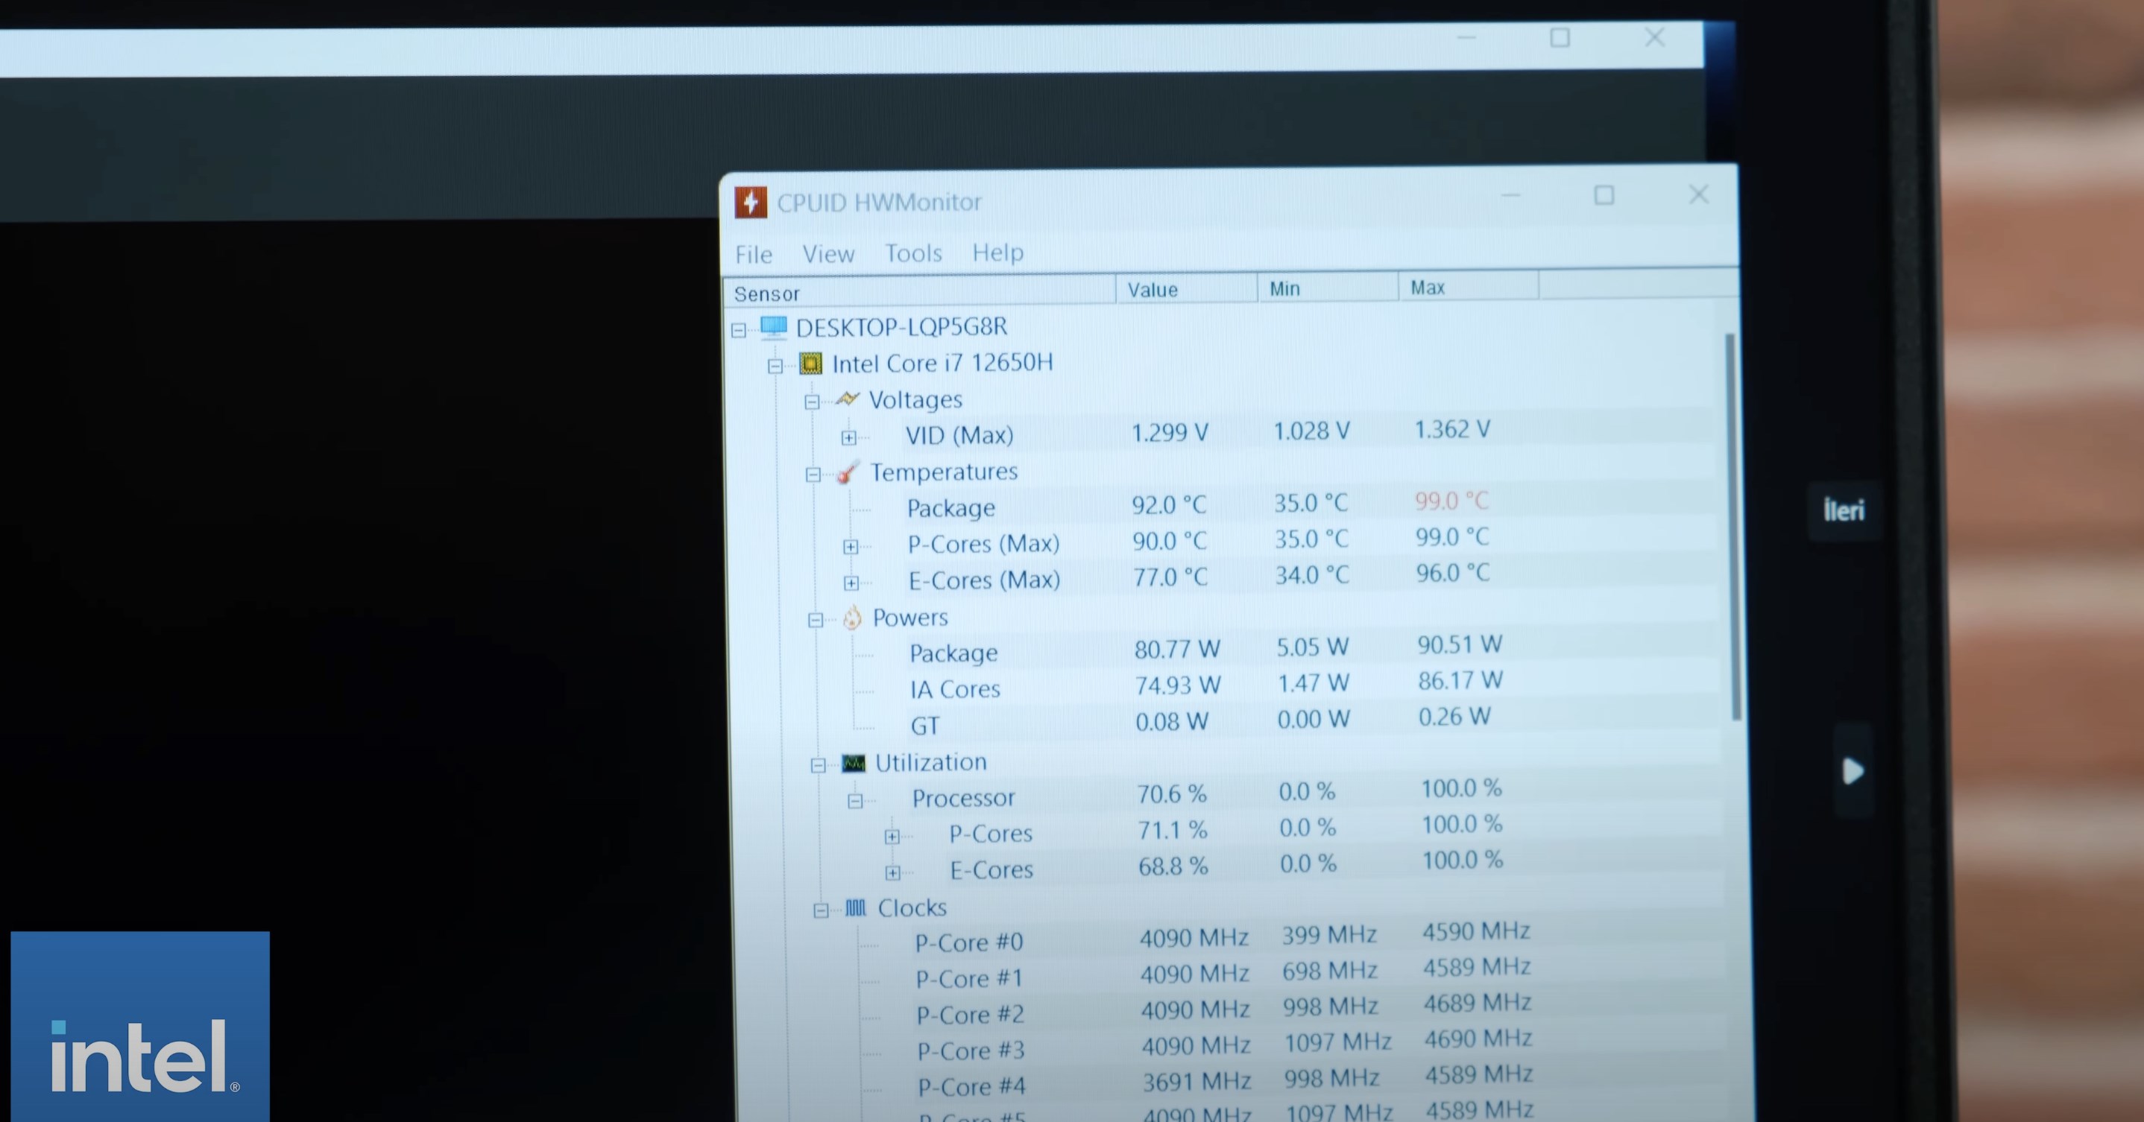Click the Max column header
The width and height of the screenshot is (2144, 1122).
[1469, 287]
